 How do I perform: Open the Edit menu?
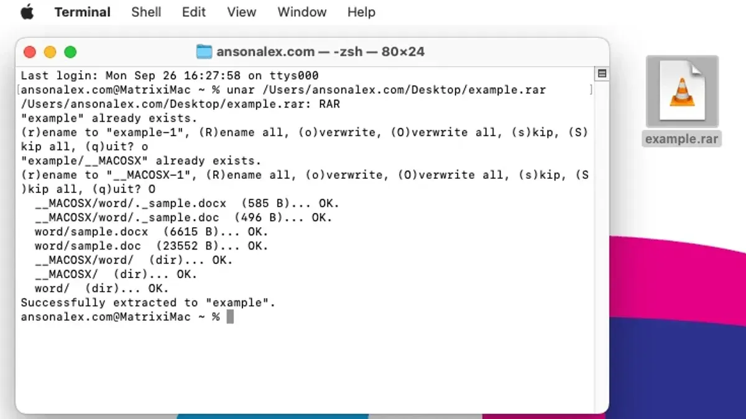click(x=194, y=12)
